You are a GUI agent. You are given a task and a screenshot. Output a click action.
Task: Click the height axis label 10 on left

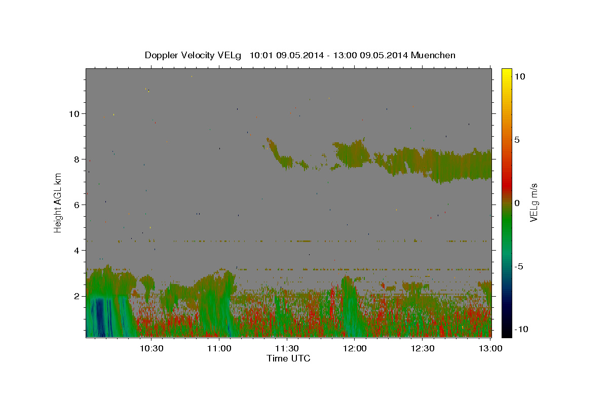coord(74,114)
